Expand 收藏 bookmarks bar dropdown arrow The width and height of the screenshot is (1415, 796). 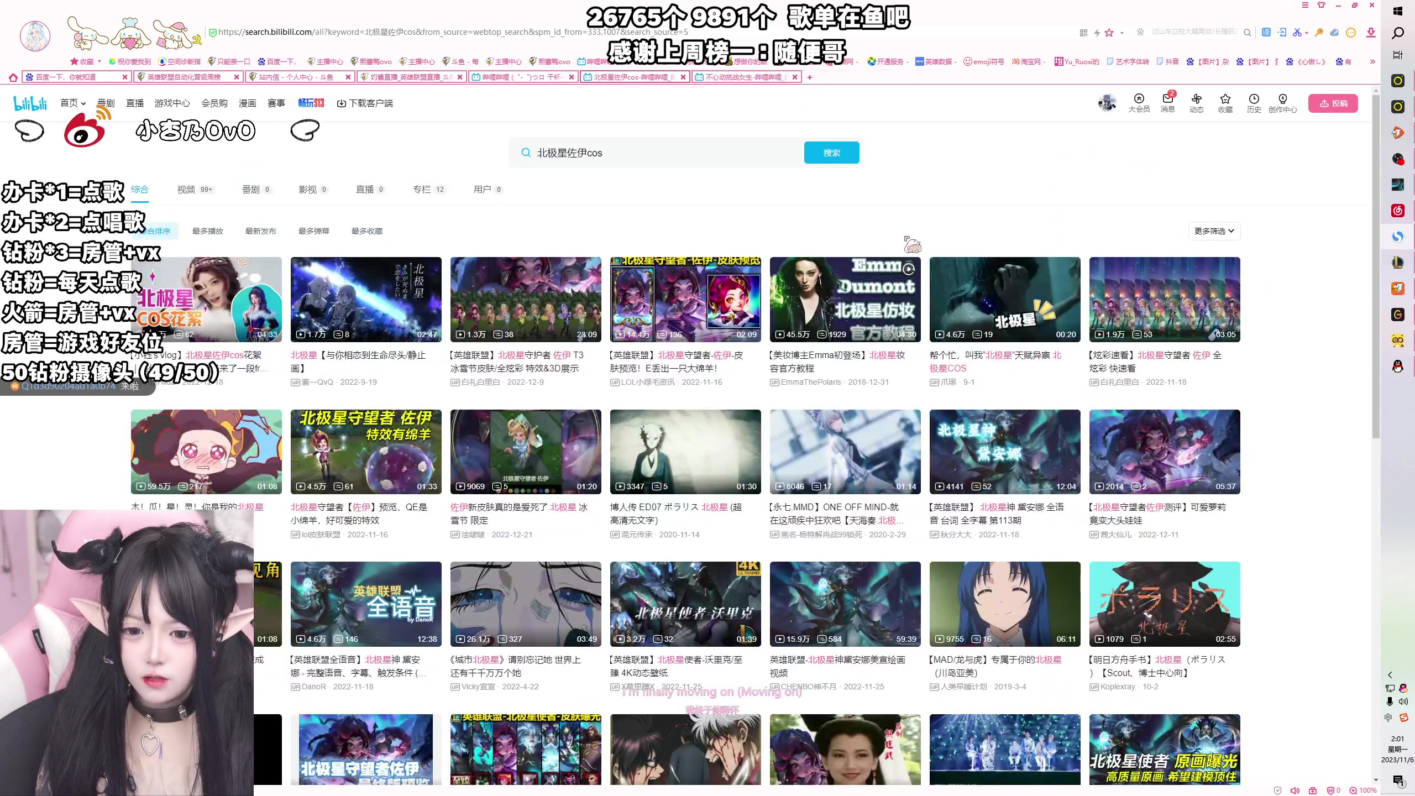pyautogui.click(x=99, y=61)
